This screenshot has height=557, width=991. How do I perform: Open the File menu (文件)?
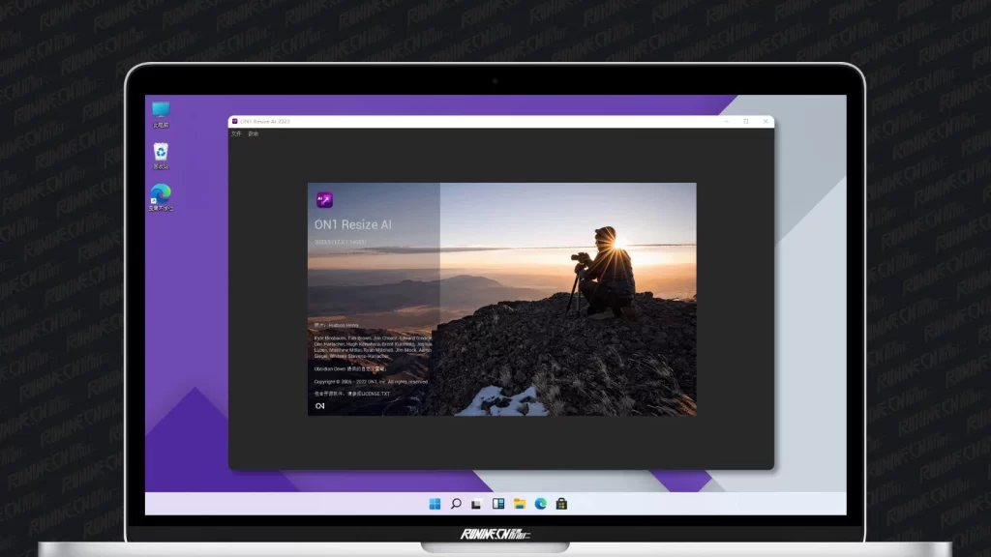[x=235, y=133]
